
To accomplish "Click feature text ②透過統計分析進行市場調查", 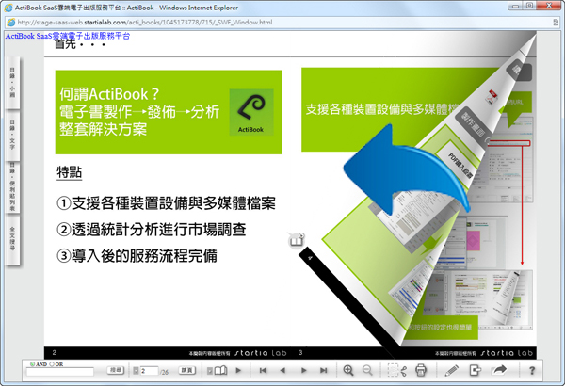I will click(152, 230).
